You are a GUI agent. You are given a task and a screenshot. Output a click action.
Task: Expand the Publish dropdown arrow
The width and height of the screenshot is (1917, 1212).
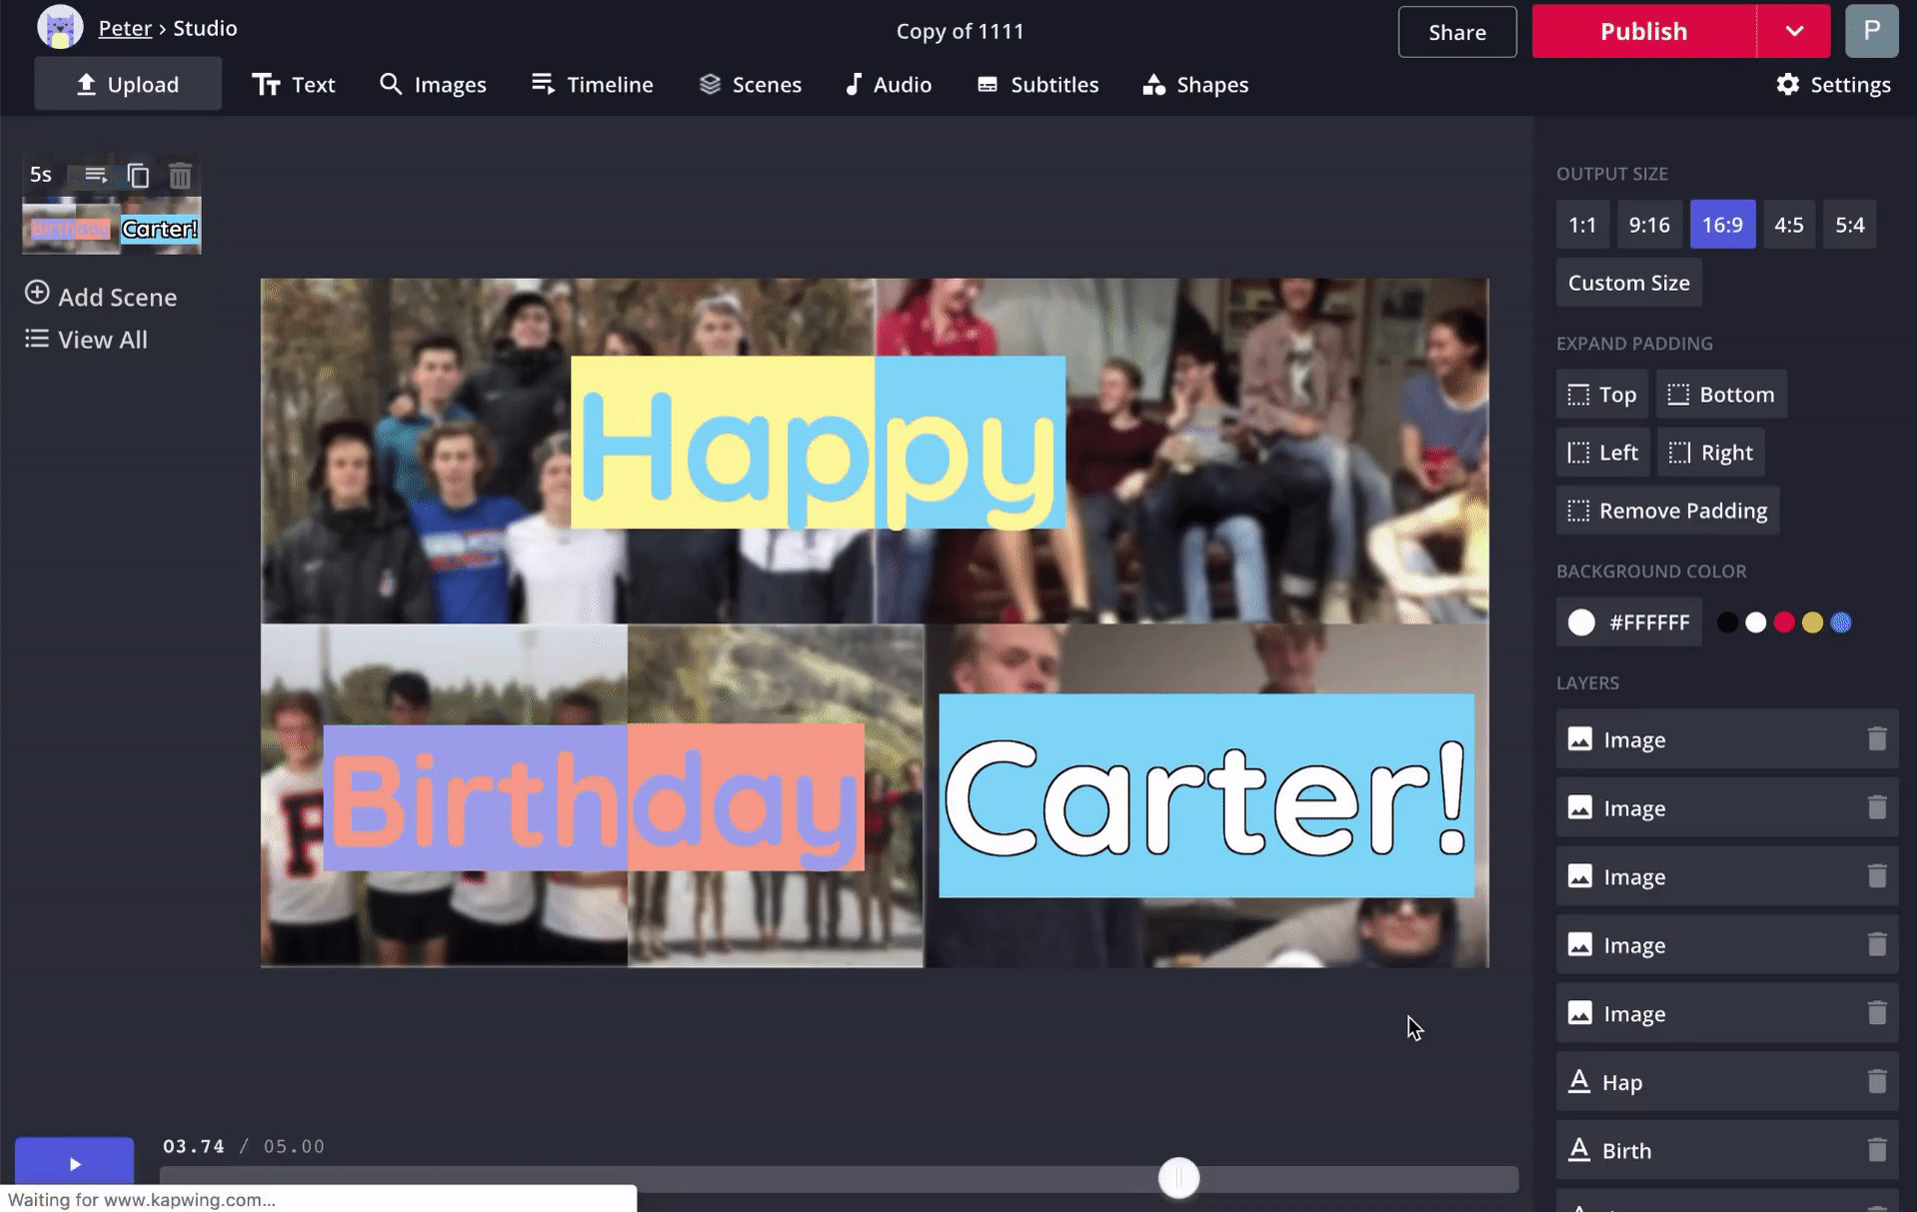[1794, 31]
